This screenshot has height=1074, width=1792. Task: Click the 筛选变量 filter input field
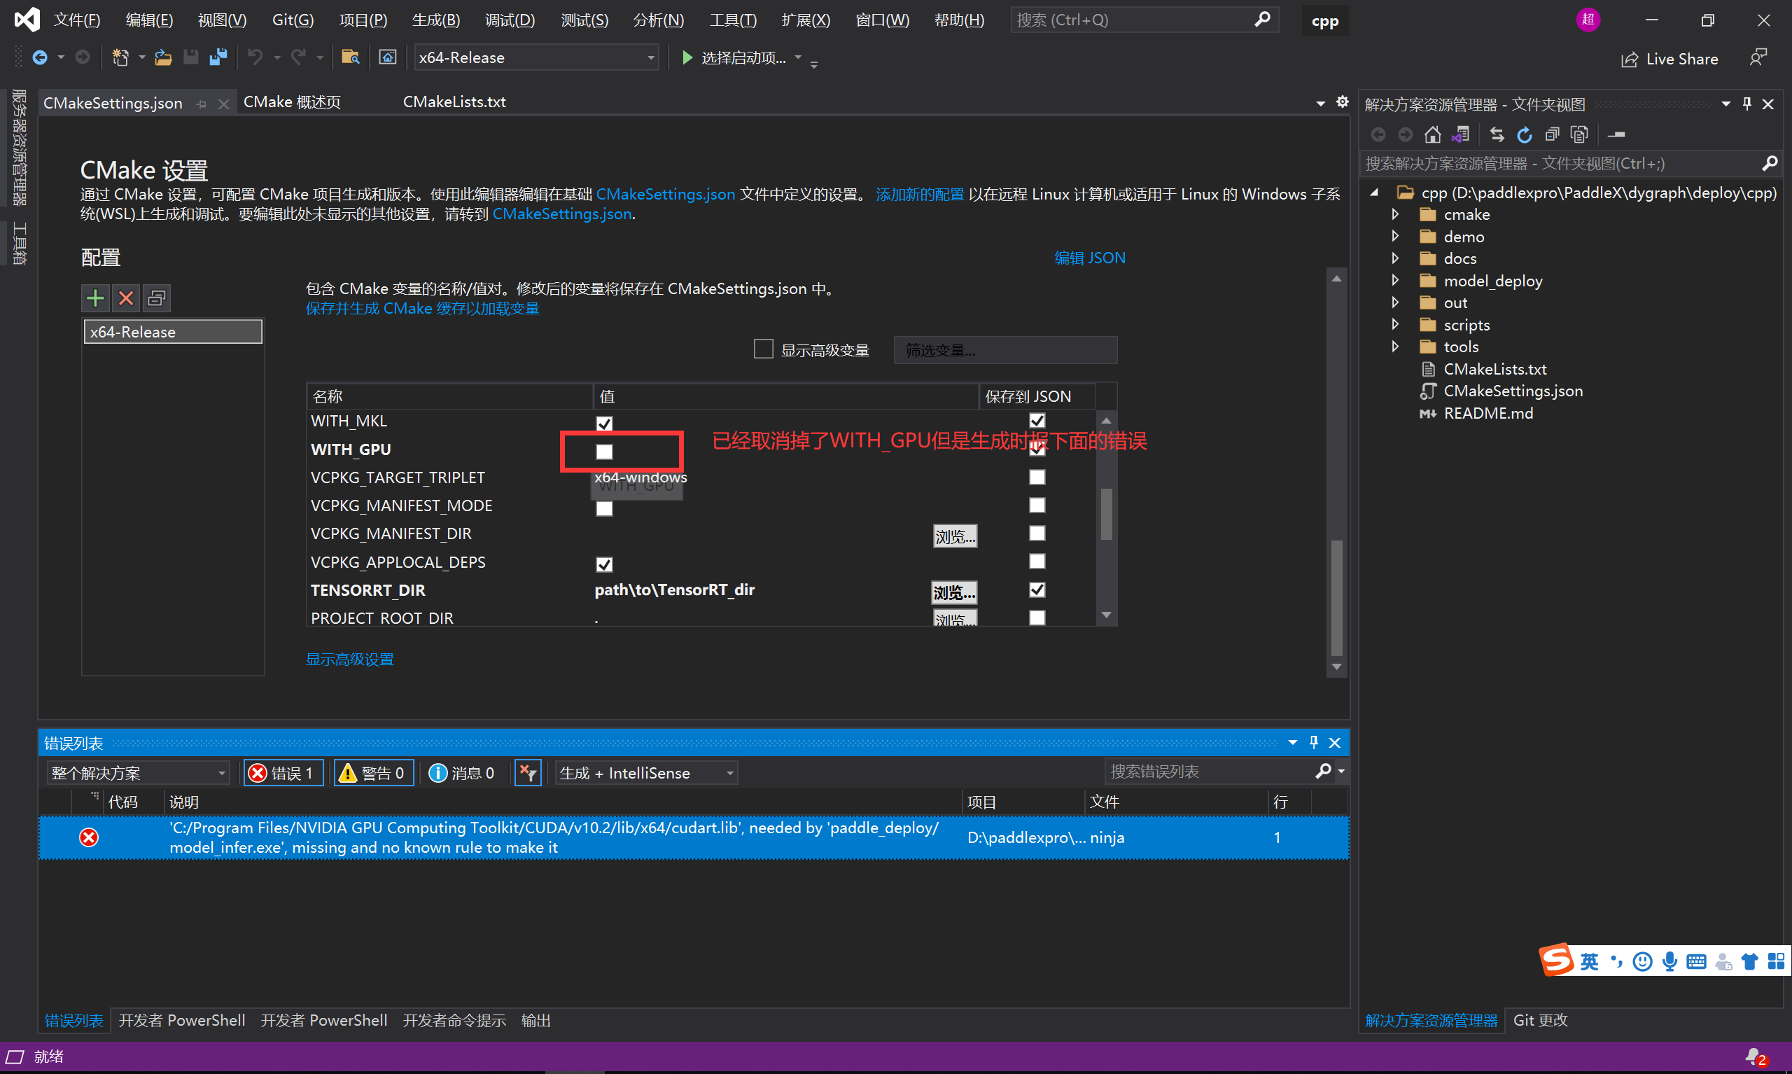1005,349
